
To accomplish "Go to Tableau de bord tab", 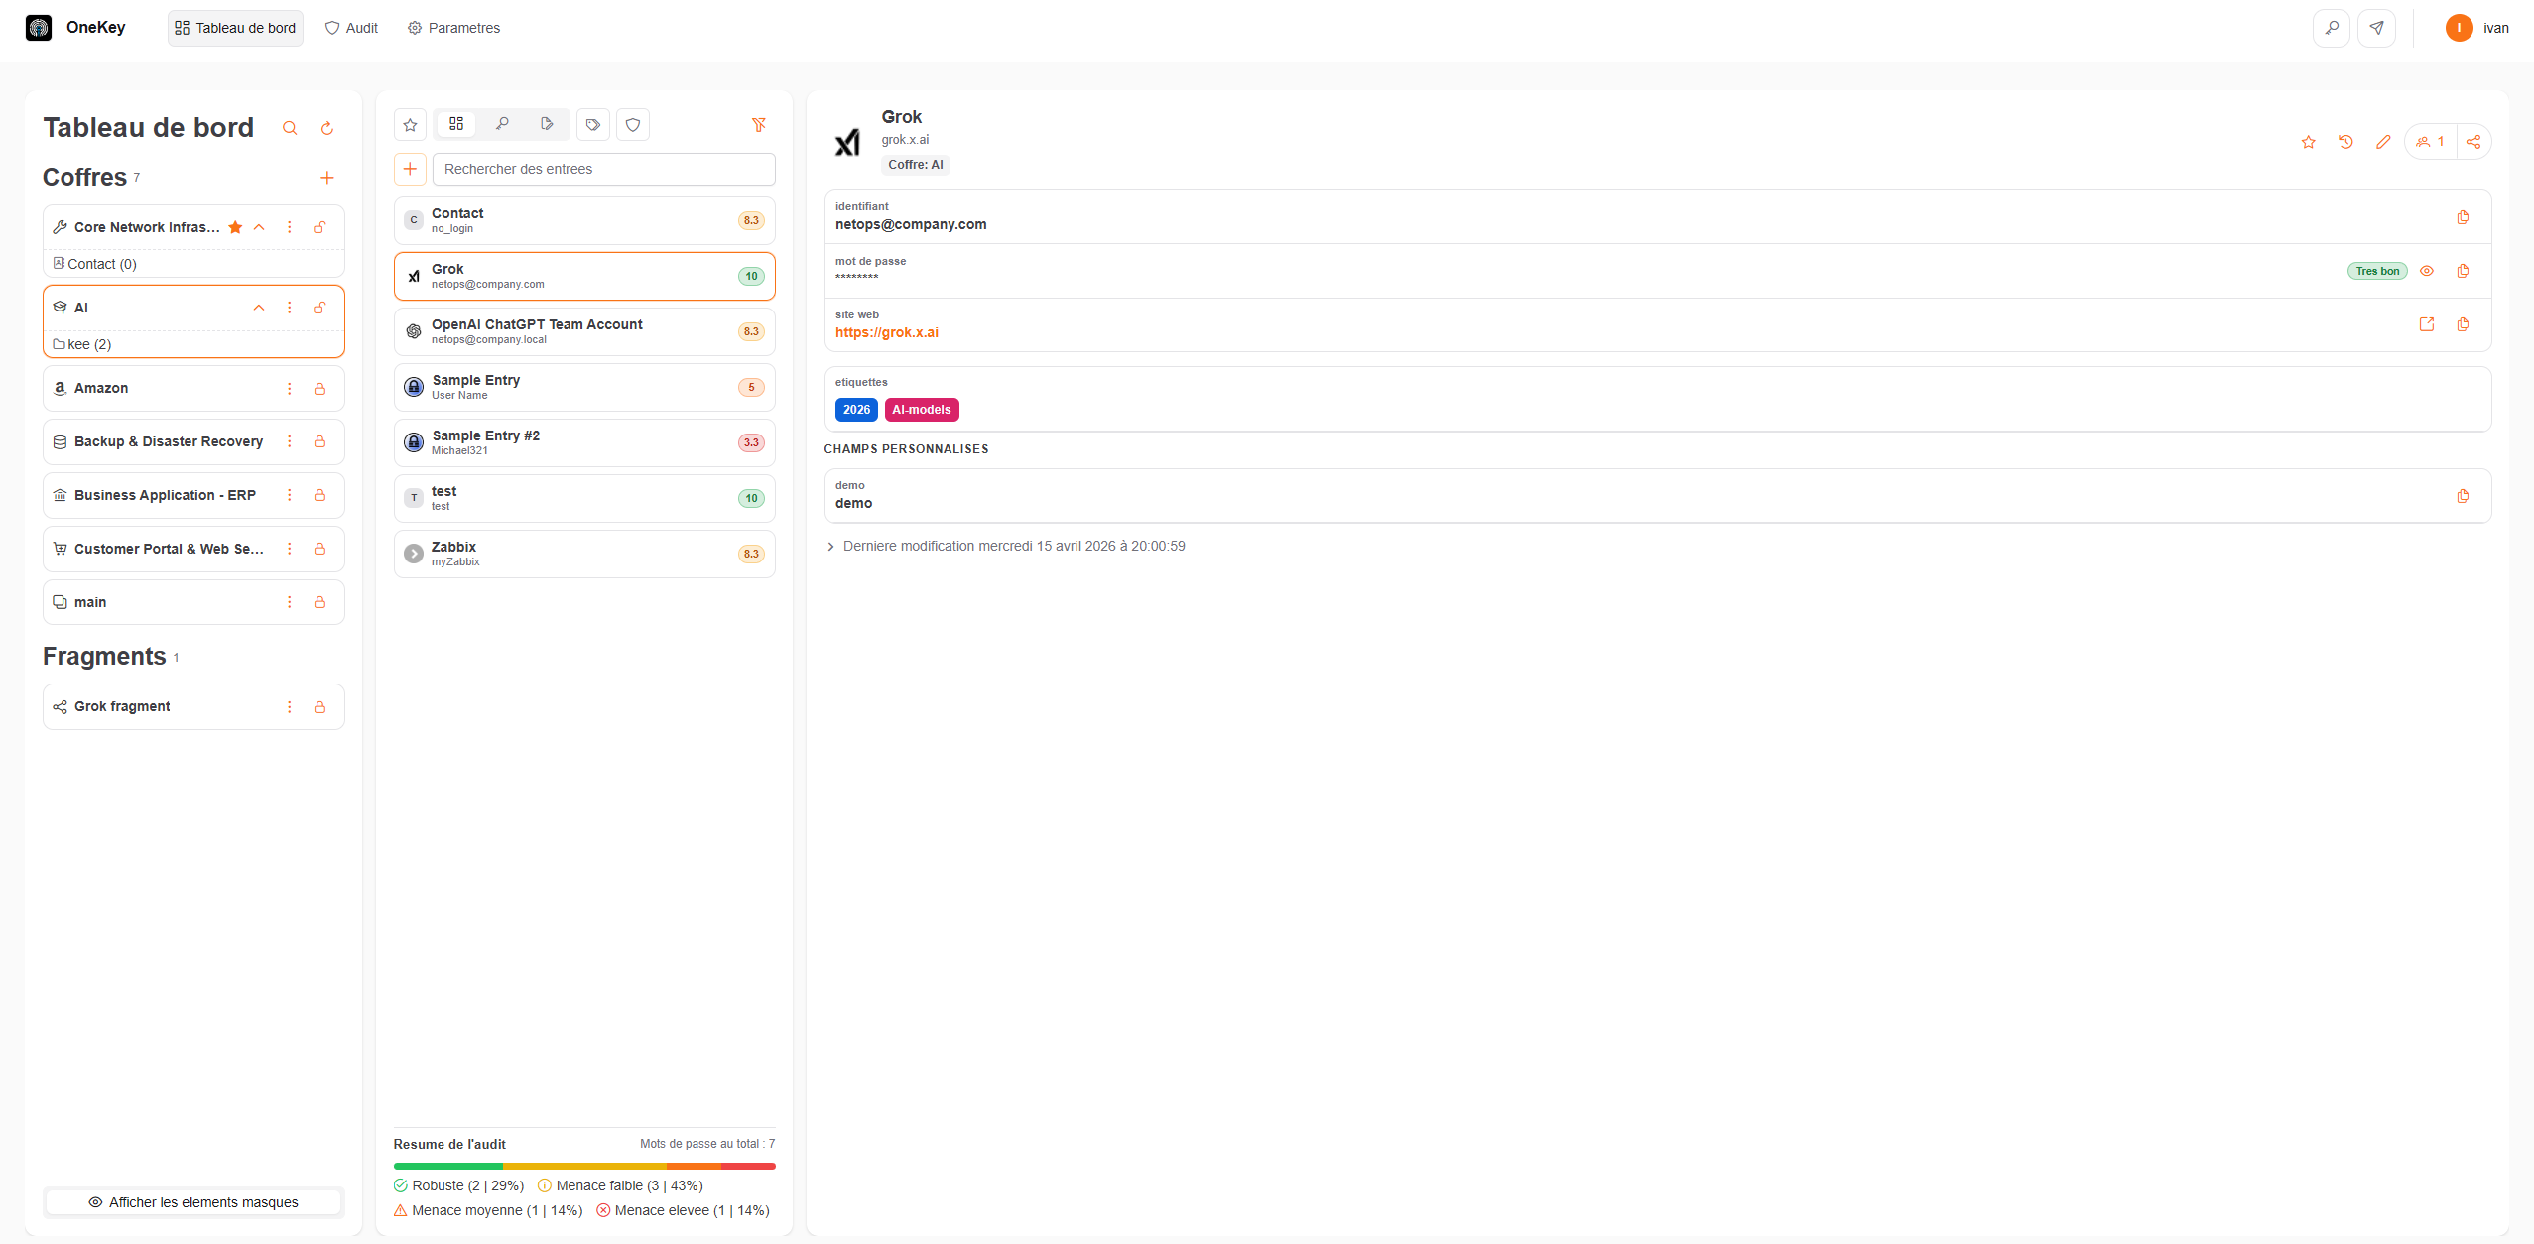I will (235, 28).
